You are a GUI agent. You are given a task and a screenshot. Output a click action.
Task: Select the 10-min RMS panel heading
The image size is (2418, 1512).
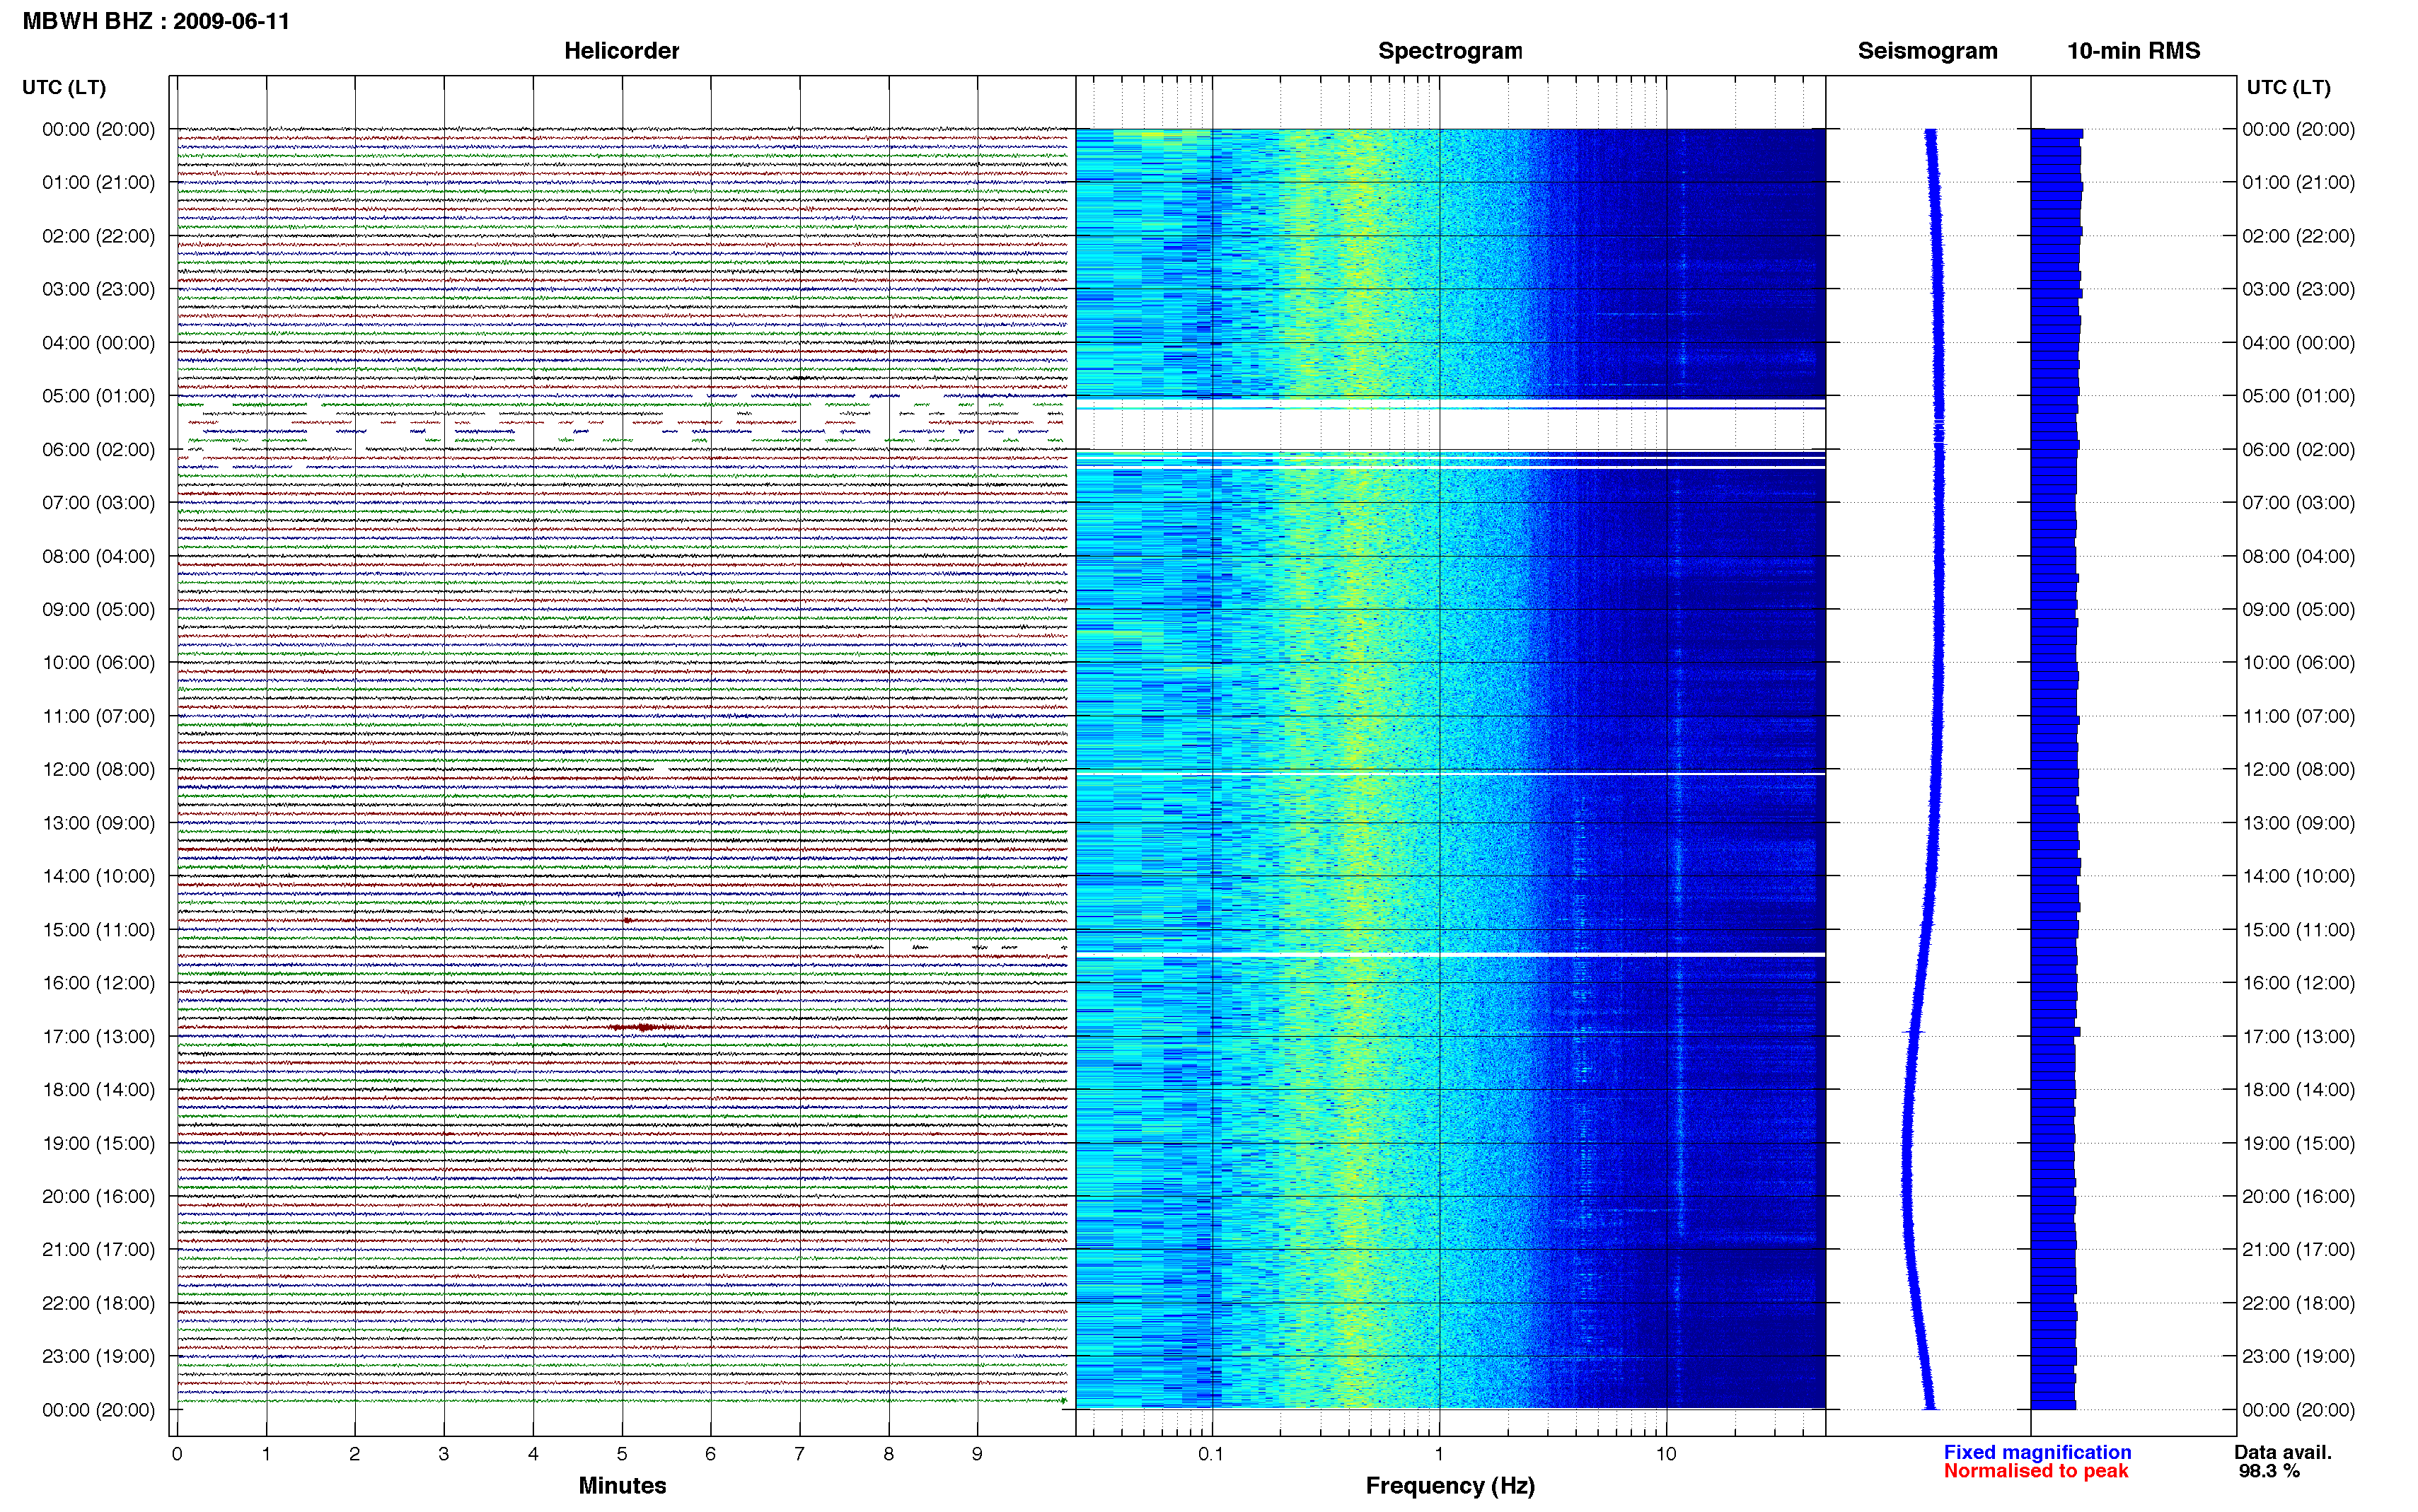coord(2133,51)
